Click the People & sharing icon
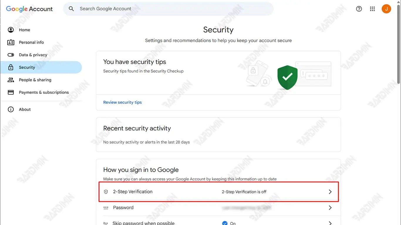 [x=11, y=80]
